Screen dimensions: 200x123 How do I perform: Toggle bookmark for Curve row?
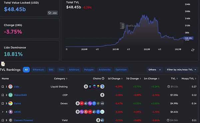click(3, 103)
